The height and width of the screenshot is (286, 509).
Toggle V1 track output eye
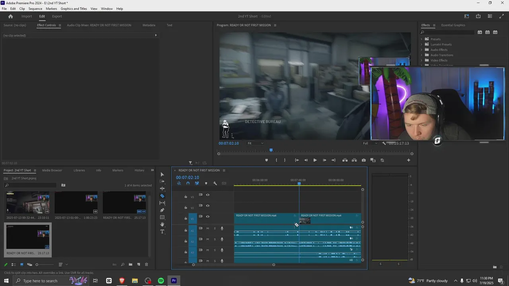click(208, 216)
